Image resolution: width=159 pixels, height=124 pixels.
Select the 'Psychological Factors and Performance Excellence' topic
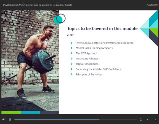click(105, 43)
